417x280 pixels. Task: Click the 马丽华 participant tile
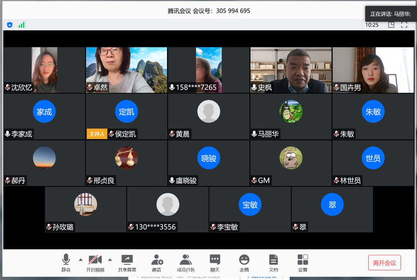click(291, 116)
